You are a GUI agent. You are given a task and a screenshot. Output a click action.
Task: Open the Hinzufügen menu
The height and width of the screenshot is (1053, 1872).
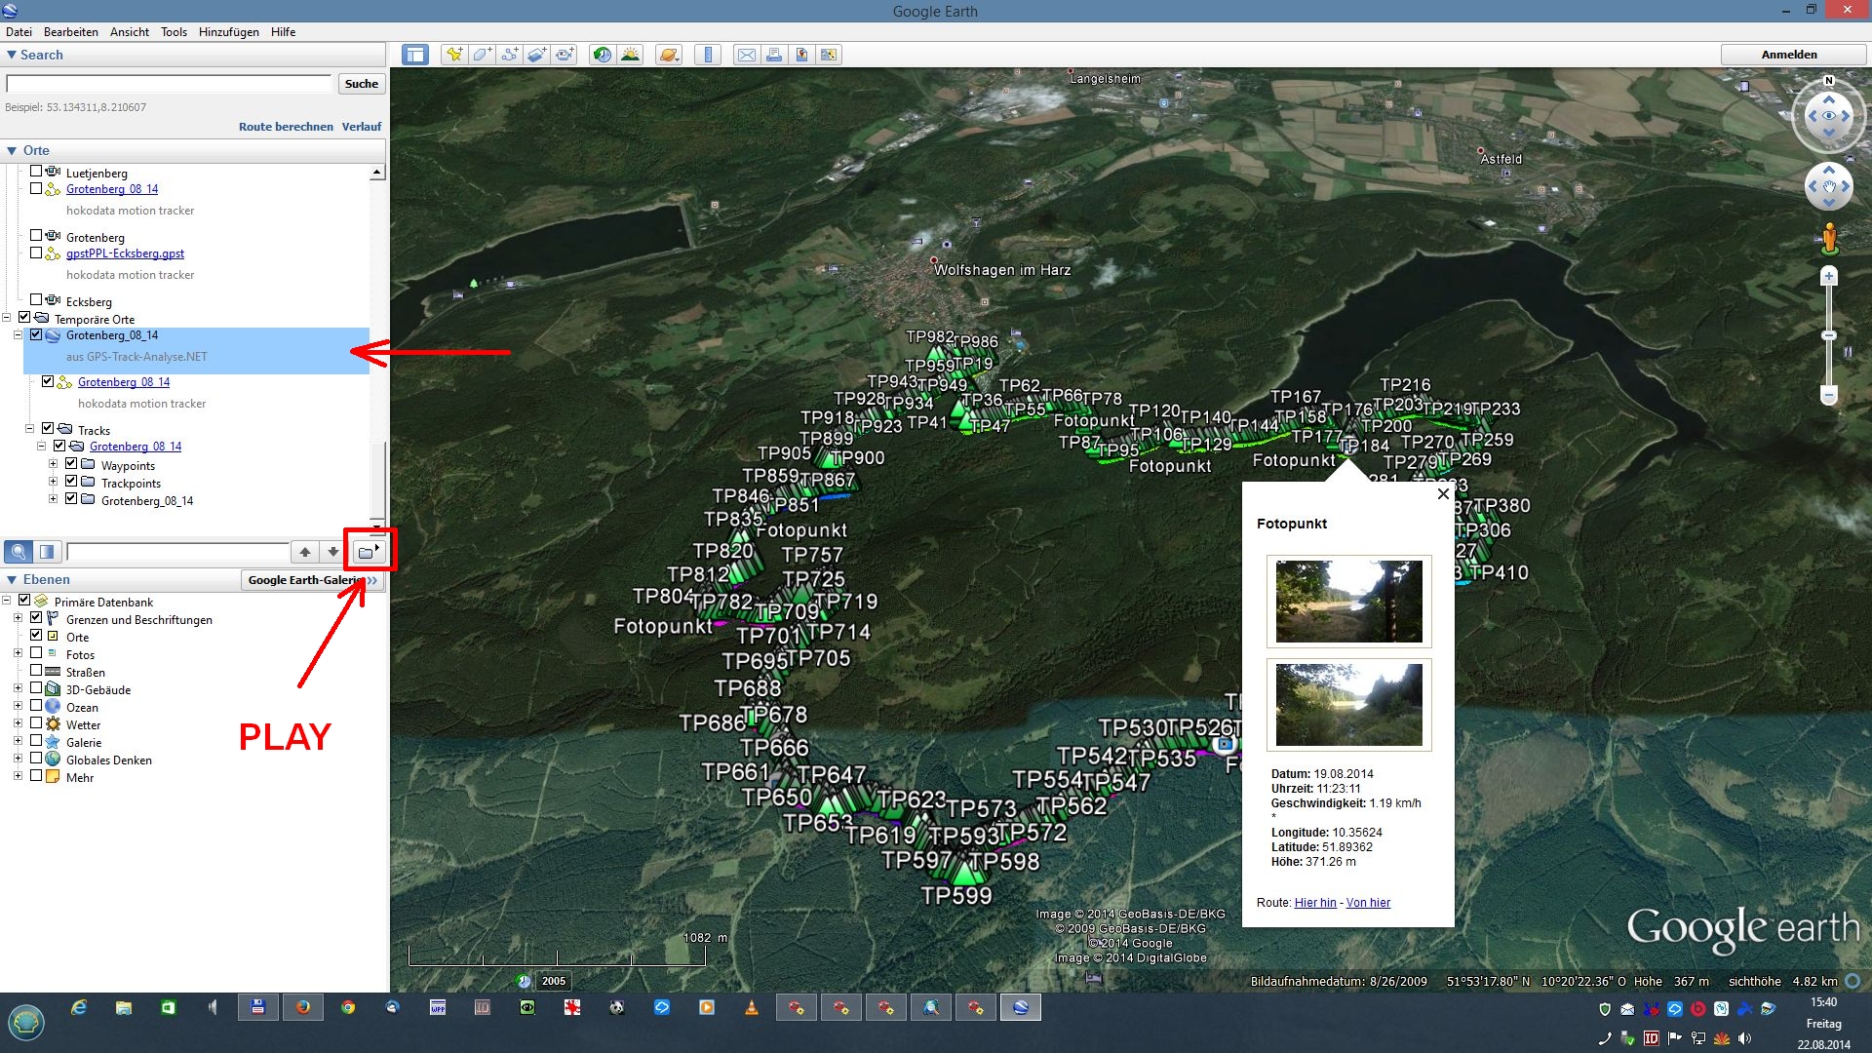(228, 32)
